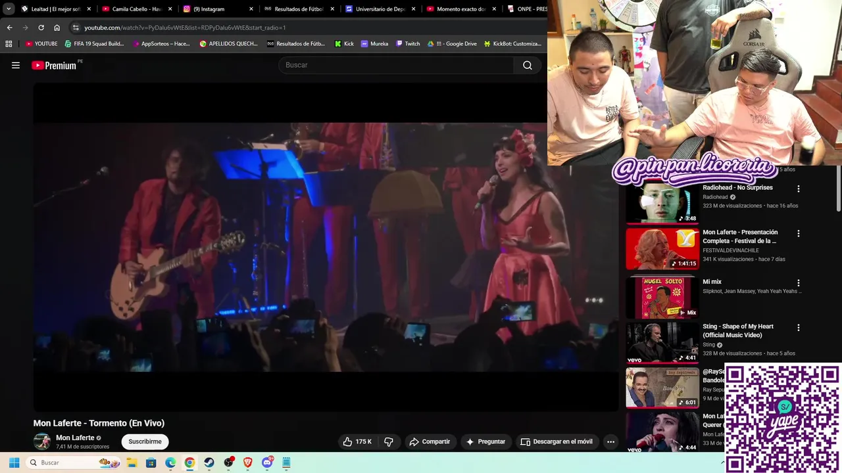Screen dimensions: 842x473
Task: Close the Camila Cabello tab
Action: 170,9
